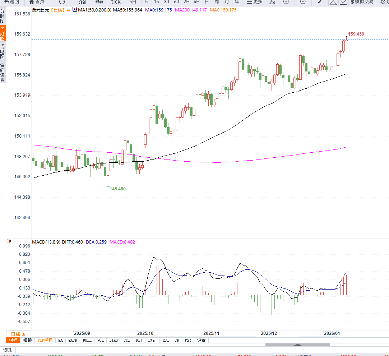Select the pencil drawing tool icon
Image resolution: width=389 pixels, height=356 pixels.
pyautogui.click(x=320, y=2)
